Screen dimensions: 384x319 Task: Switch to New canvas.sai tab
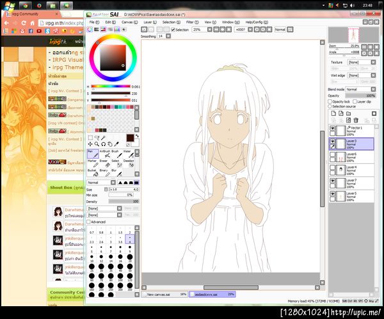[x=164, y=294]
